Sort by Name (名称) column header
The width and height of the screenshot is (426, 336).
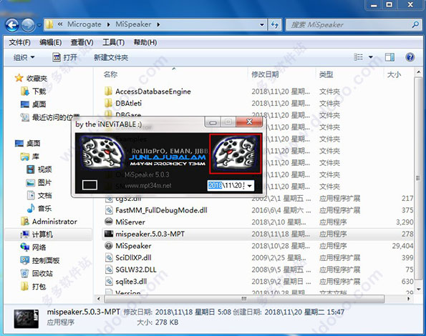(x=110, y=74)
